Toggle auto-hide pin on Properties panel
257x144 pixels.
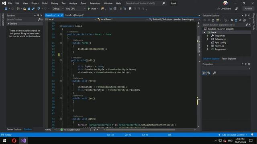tap(246, 64)
